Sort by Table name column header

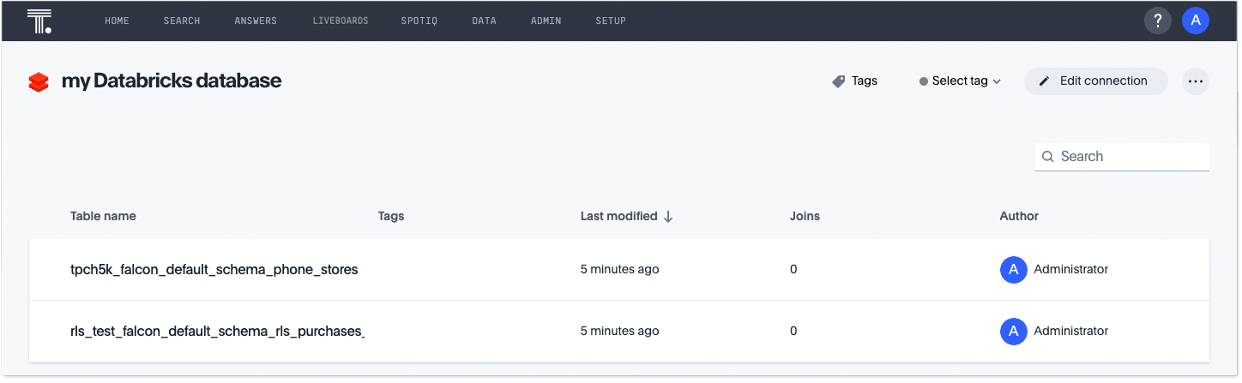(x=103, y=217)
